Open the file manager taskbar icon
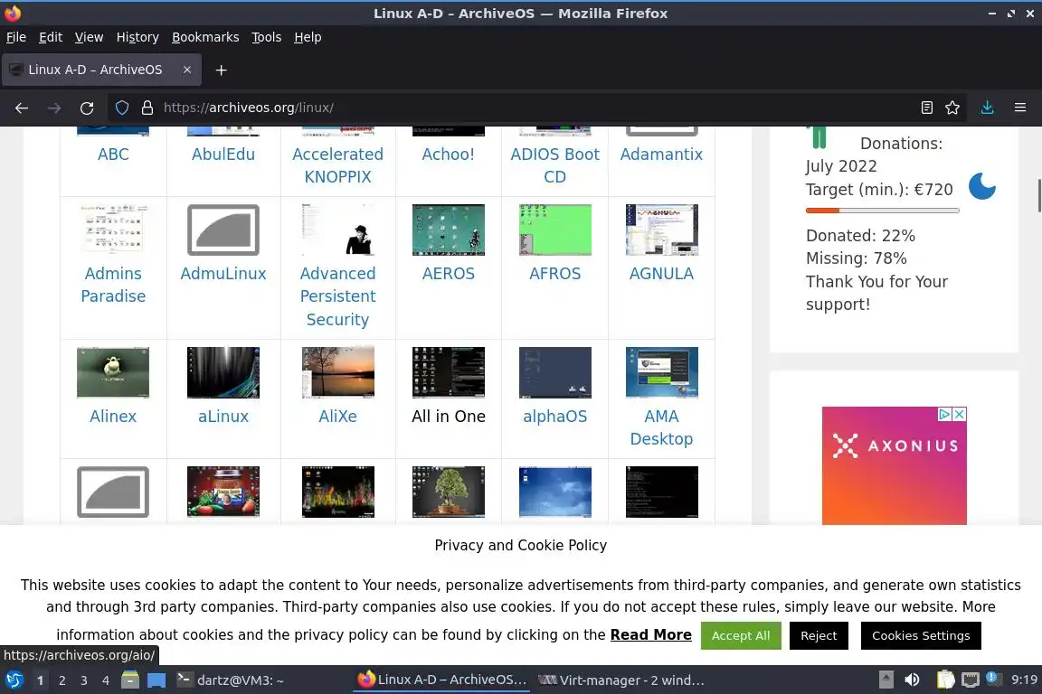This screenshot has width=1042, height=694. pyautogui.click(x=130, y=680)
